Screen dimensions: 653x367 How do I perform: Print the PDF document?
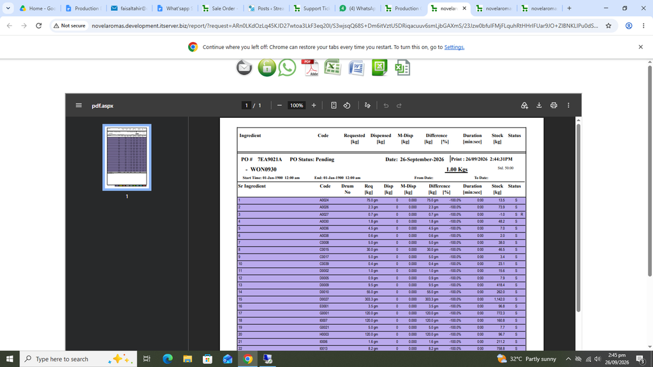(554, 106)
